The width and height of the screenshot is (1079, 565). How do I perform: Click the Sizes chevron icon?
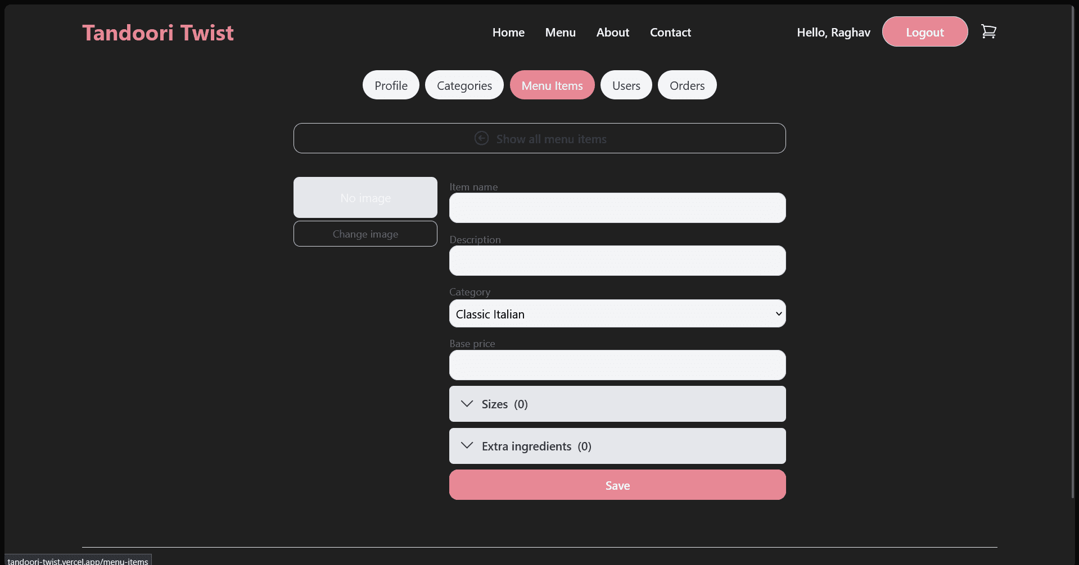pos(467,404)
